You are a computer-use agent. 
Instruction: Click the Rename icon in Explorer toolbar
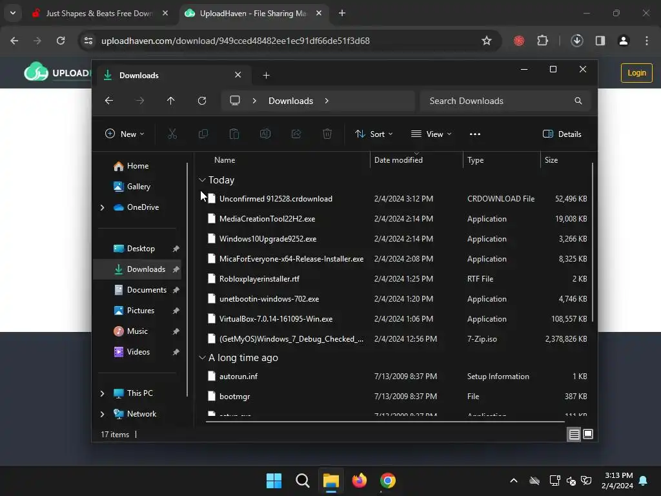[x=265, y=134]
